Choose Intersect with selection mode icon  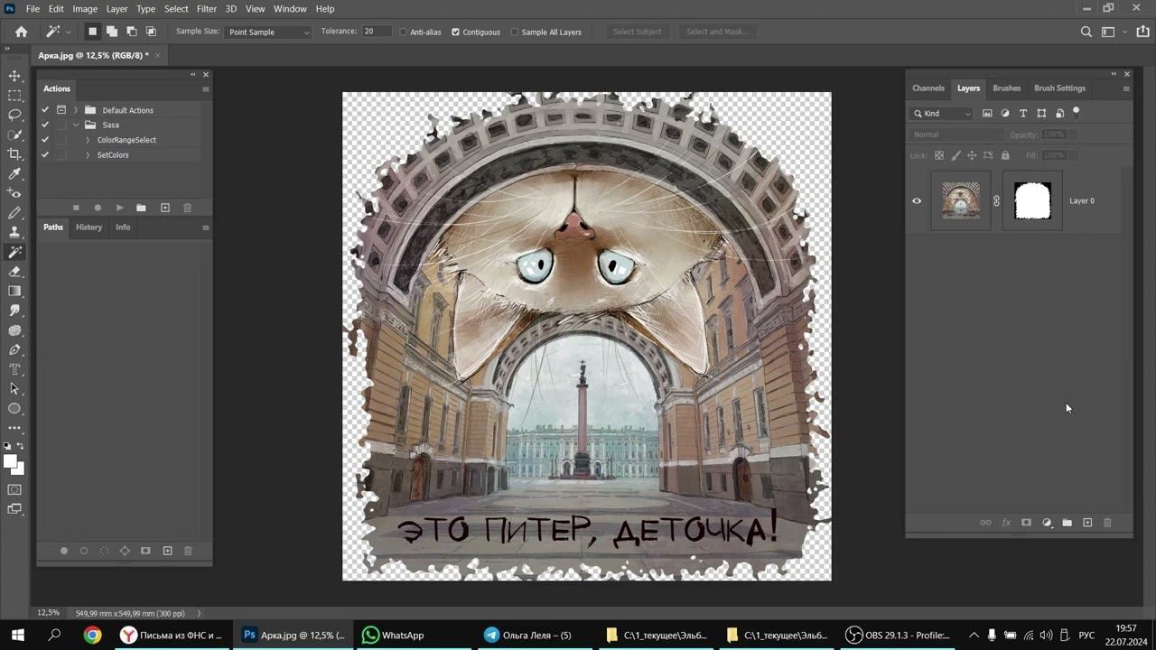(151, 32)
